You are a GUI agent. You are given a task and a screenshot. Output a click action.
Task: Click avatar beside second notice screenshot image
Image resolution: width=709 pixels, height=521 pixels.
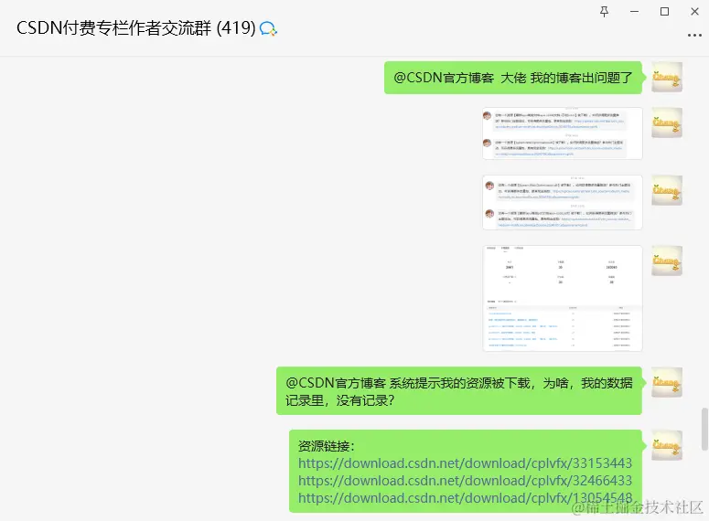(667, 190)
